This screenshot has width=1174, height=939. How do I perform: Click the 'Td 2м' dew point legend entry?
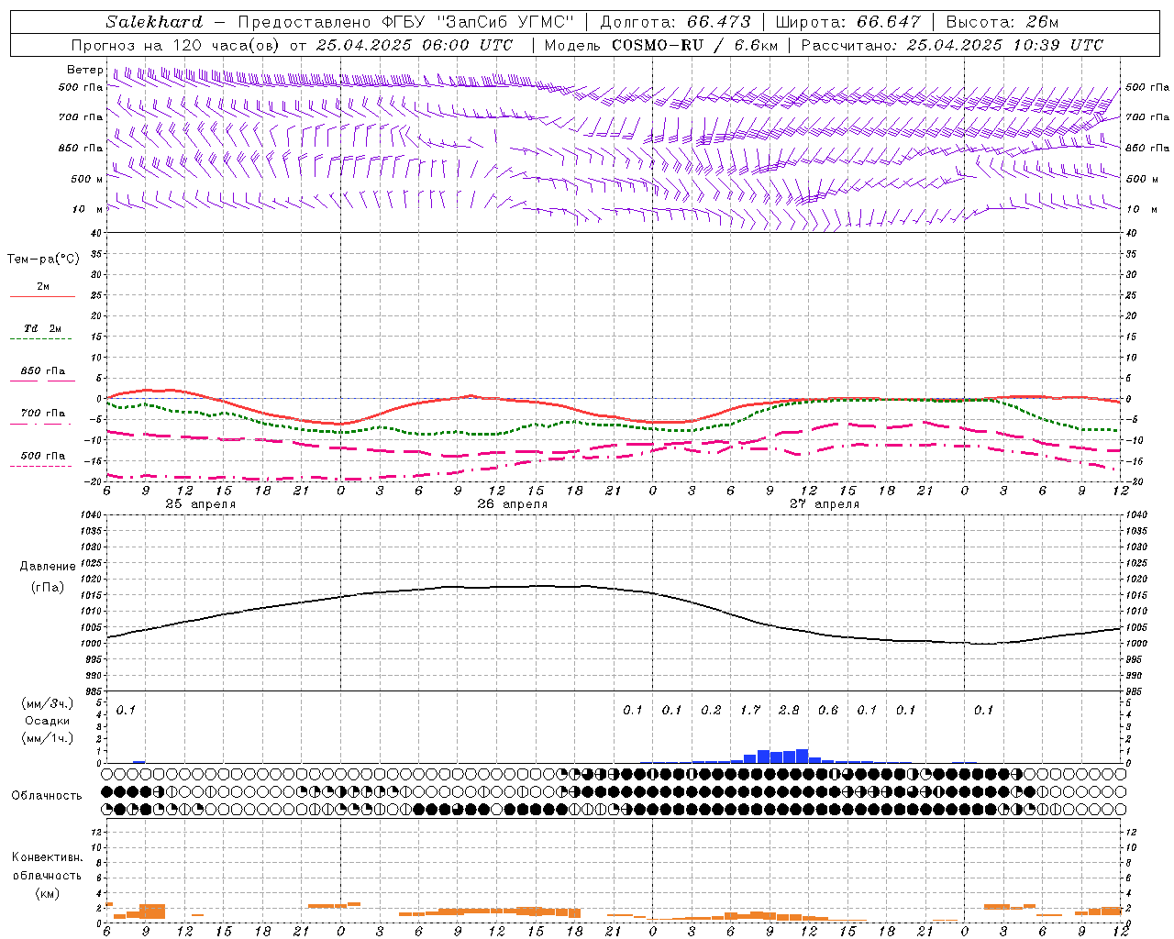tap(43, 328)
